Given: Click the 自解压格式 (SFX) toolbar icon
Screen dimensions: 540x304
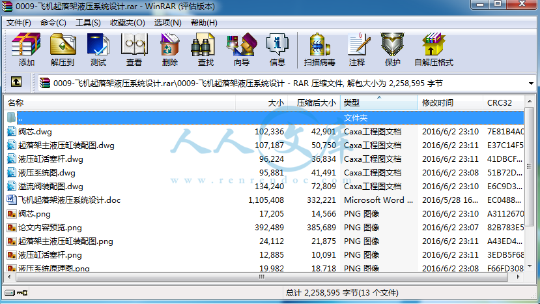Looking at the screenshot, I should [x=434, y=44].
